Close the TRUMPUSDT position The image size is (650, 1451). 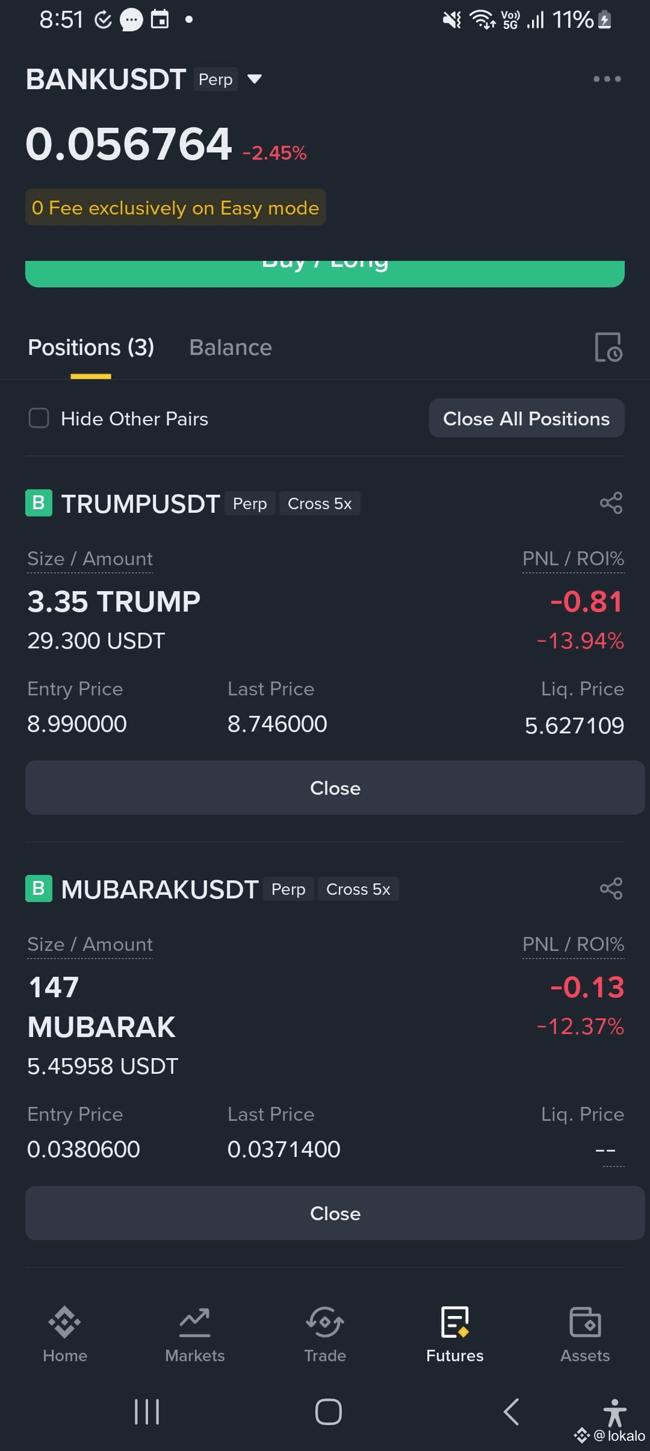[x=335, y=788]
